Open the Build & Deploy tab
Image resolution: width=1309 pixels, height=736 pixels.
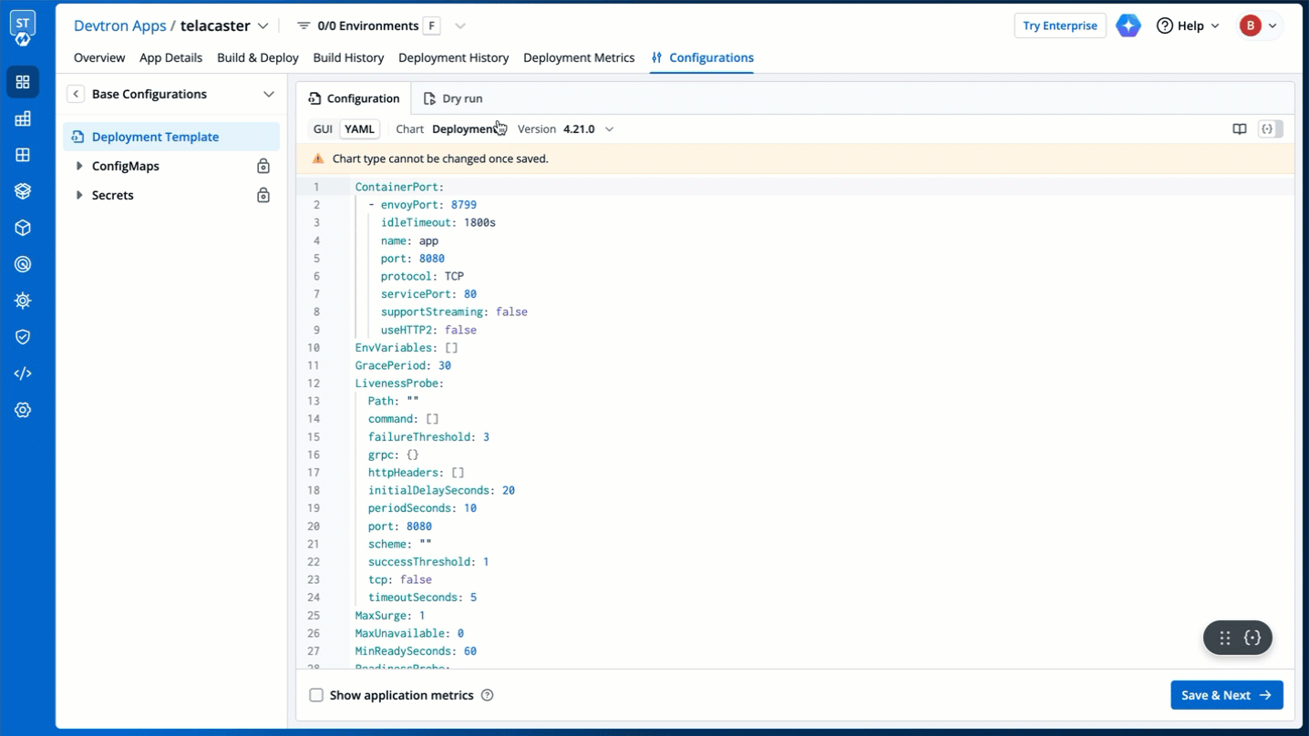click(x=257, y=57)
